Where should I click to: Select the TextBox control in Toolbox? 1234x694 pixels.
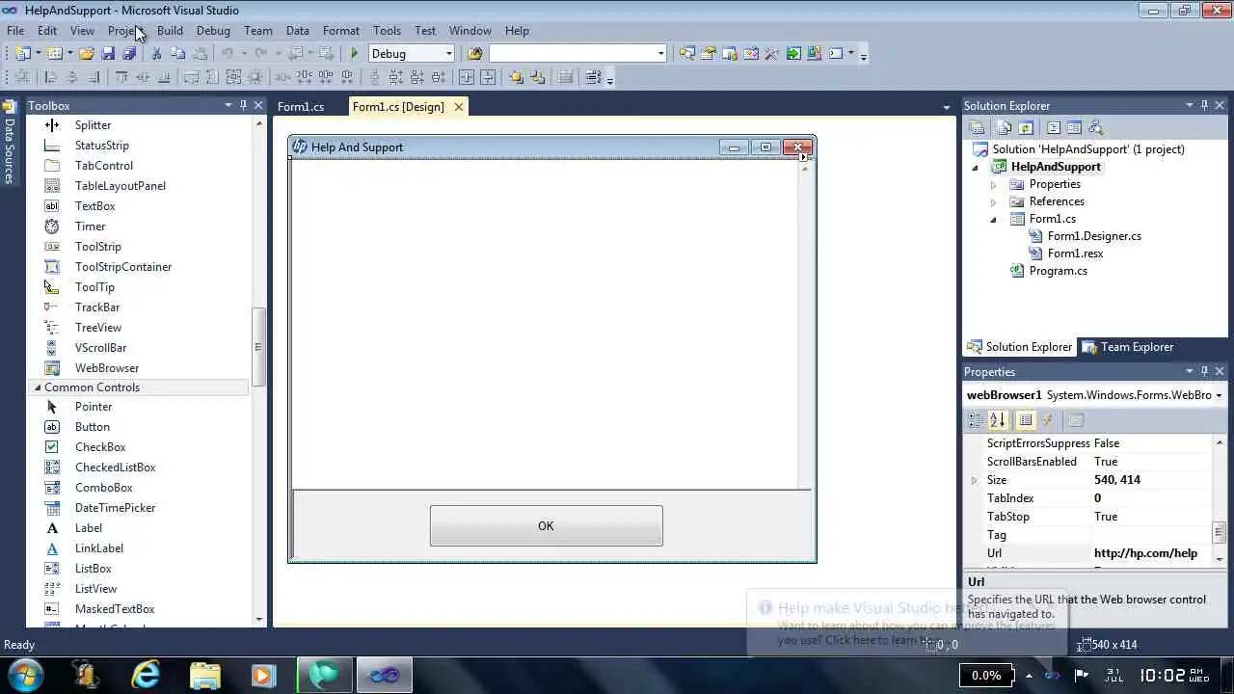tap(94, 206)
